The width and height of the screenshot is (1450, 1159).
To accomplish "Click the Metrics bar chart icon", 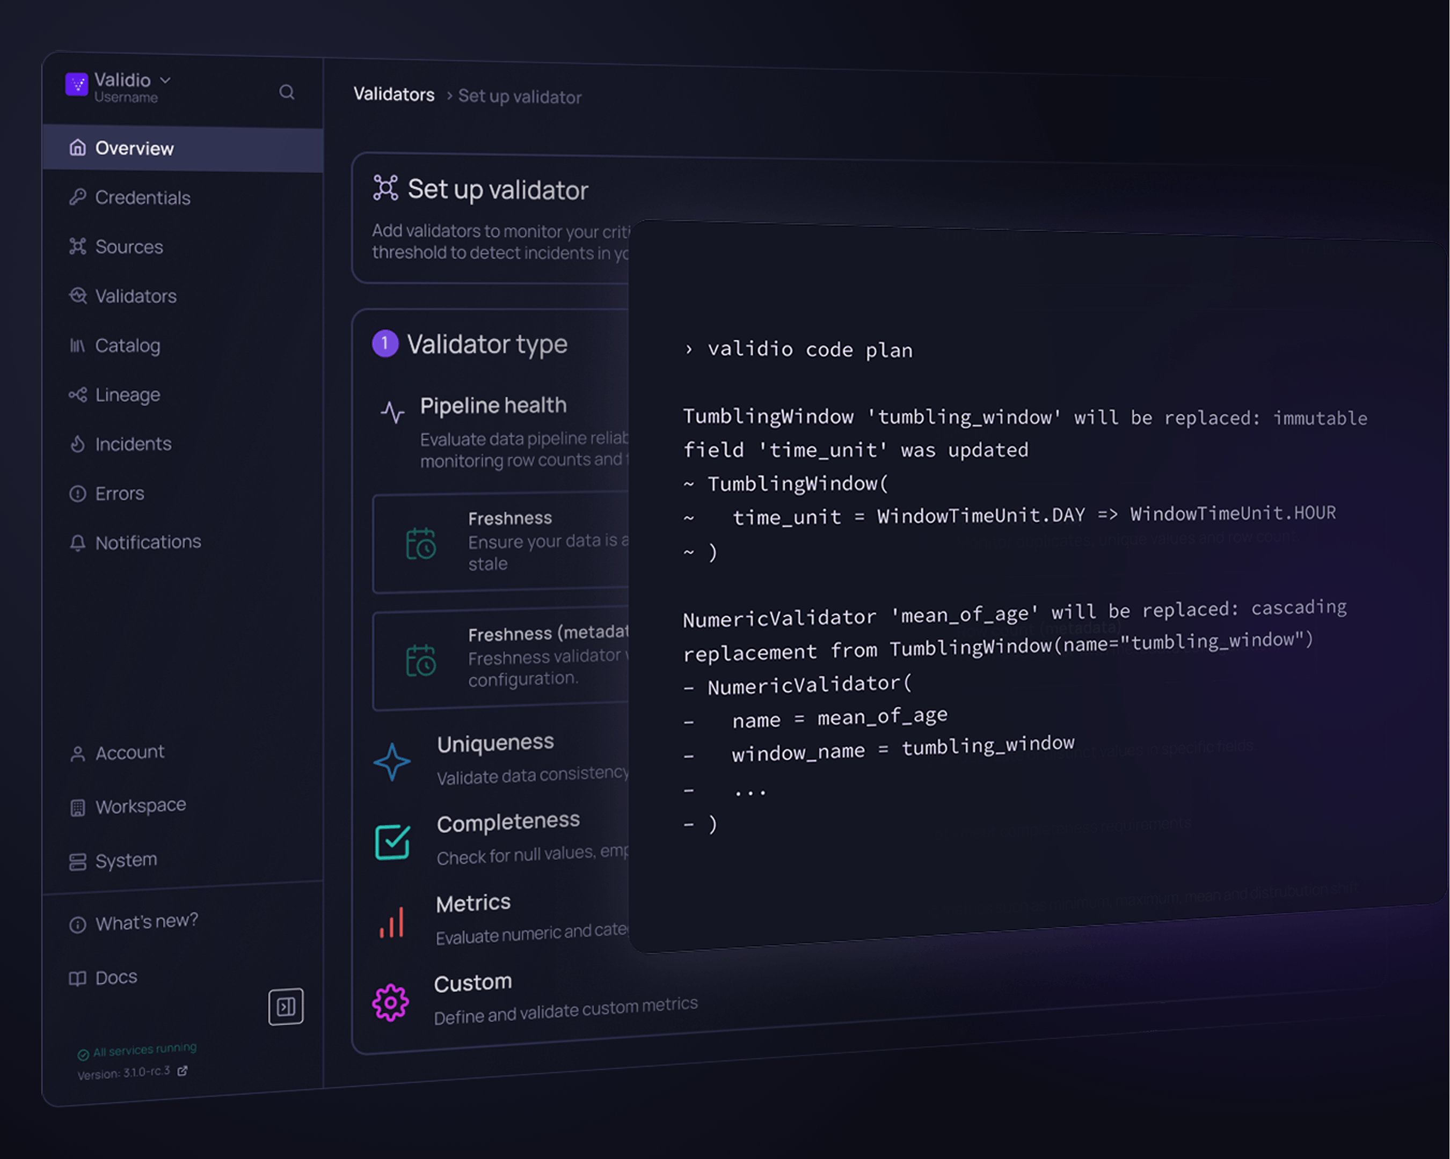I will [x=392, y=922].
